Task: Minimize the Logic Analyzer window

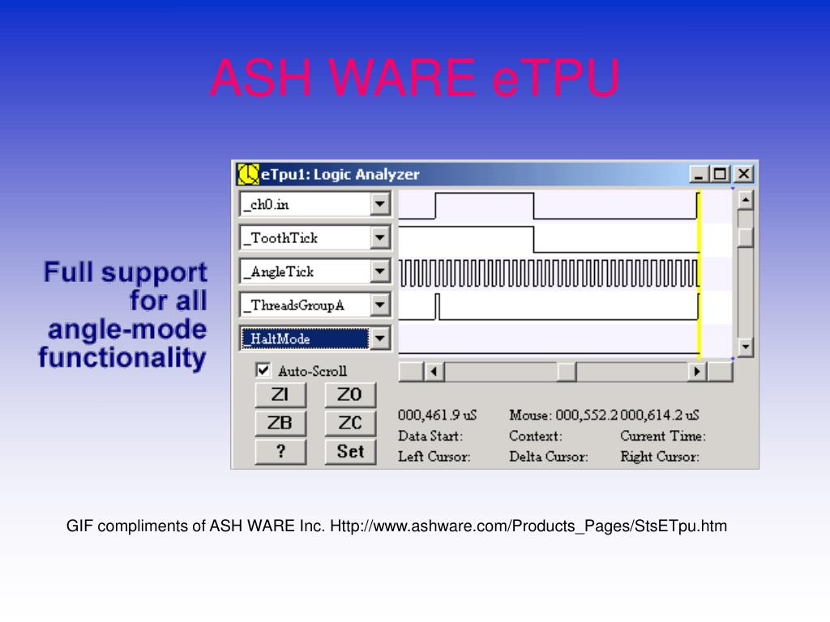Action: pos(700,174)
